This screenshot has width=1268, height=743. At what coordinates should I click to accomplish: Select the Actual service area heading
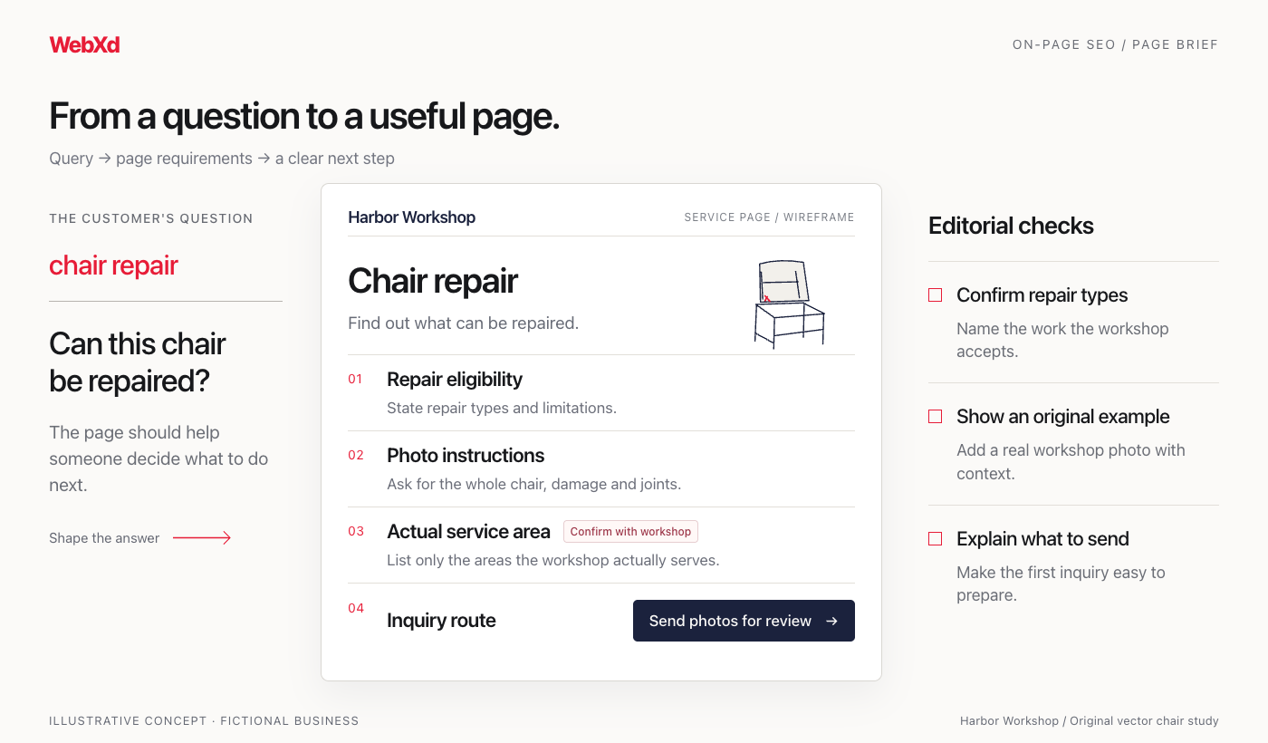(468, 532)
